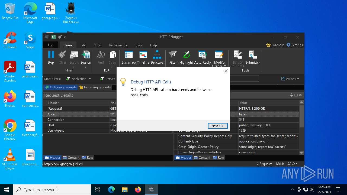Image resolution: width=347 pixels, height=195 pixels.
Task: Click the Clear brush icon
Action: [62, 55]
